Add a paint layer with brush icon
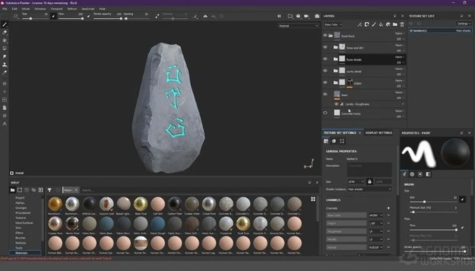Viewport: 475px width, 271px height. click(x=374, y=24)
